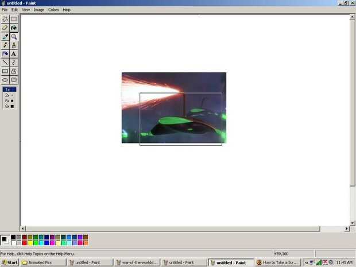Pick the white color swatch

(13, 243)
